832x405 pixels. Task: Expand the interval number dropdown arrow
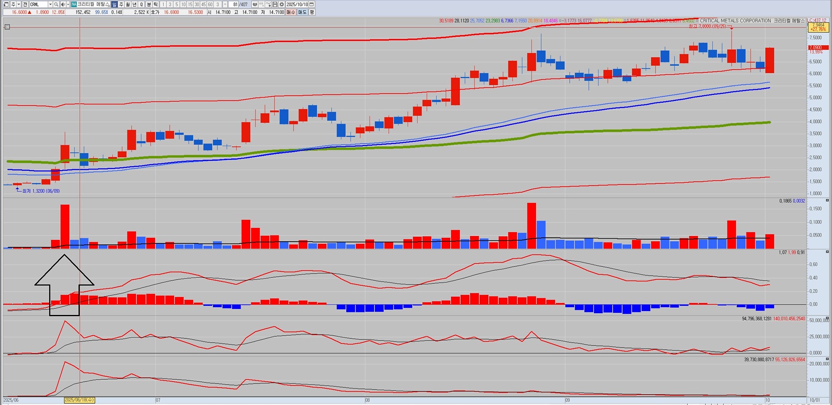(x=225, y=4)
